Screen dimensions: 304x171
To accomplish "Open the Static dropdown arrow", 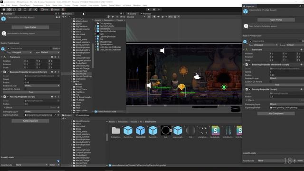I will point(59,48).
